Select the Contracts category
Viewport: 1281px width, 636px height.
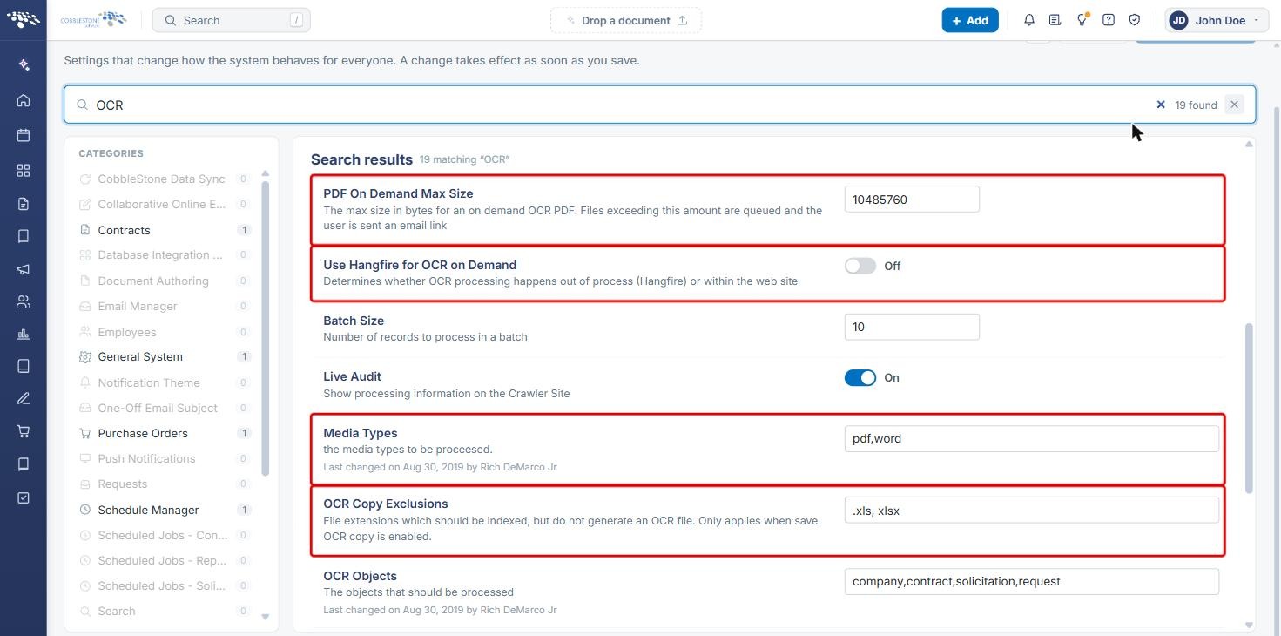tap(165, 230)
